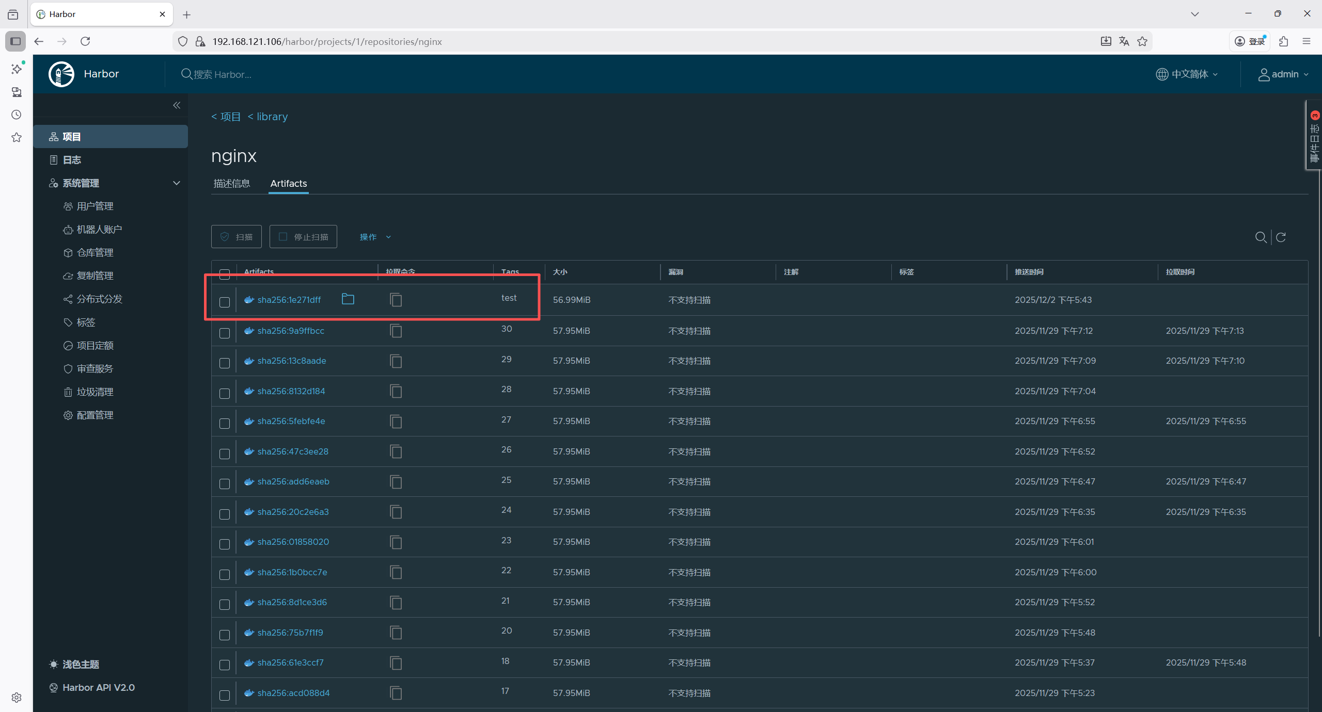
Task: Click the 扫描 scan button
Action: [237, 237]
